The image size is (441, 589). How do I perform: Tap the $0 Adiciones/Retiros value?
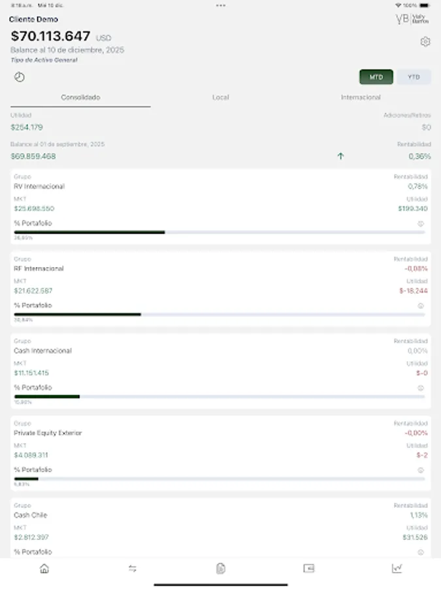coord(427,128)
